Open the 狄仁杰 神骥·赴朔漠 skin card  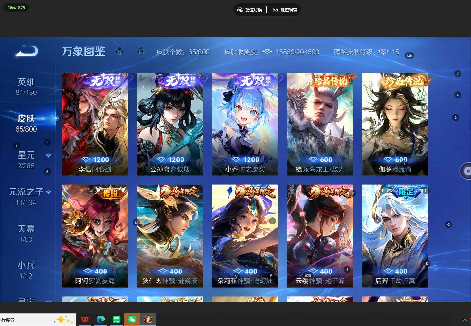170,236
